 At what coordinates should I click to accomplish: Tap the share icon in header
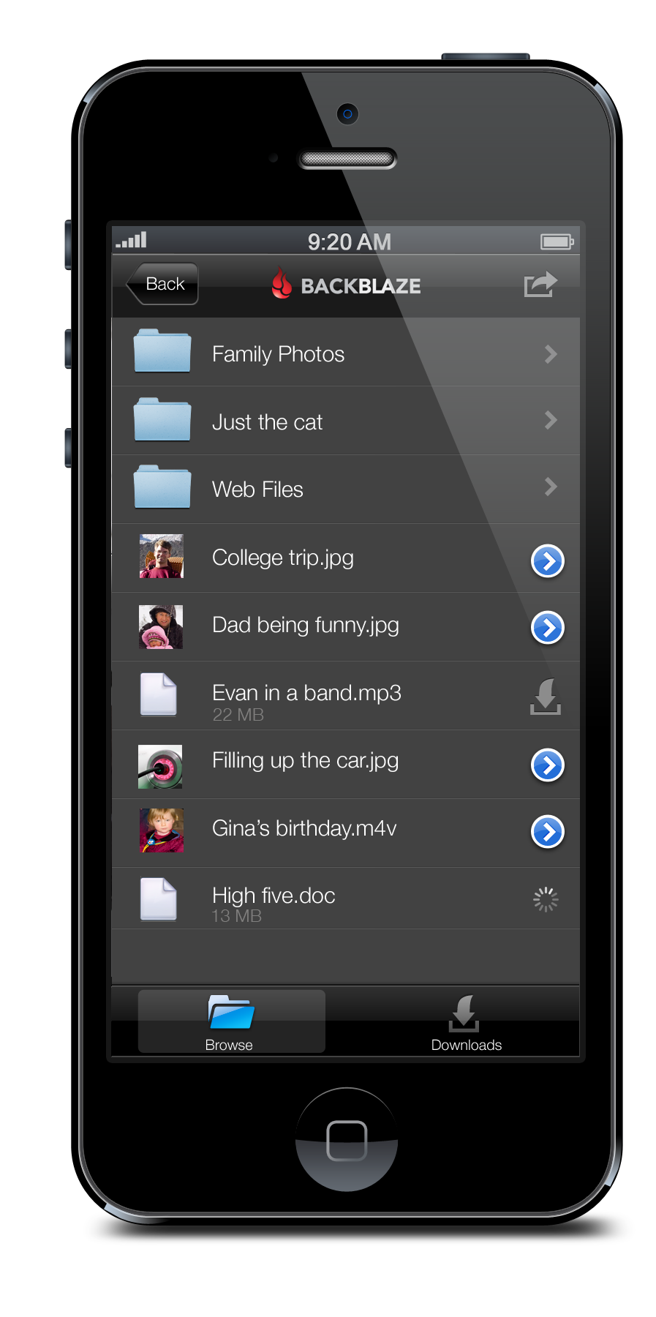tap(540, 285)
